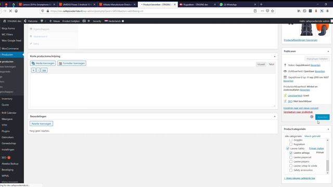Click the Reactie toevoegen button
This screenshot has width=333, height=187.
42,124
